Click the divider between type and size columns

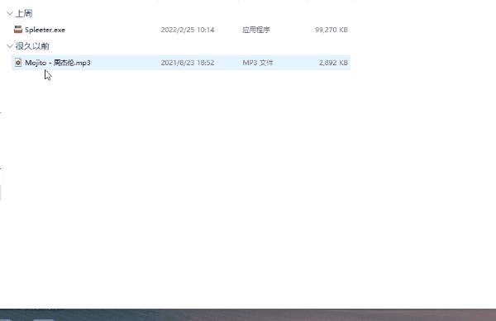click(308, 2)
